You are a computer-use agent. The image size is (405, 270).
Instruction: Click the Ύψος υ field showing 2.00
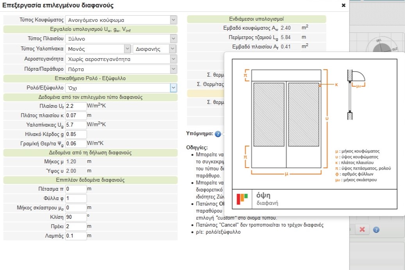[x=76, y=171]
